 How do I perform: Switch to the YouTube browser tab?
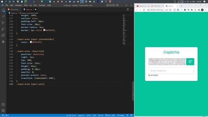click(x=142, y=6)
